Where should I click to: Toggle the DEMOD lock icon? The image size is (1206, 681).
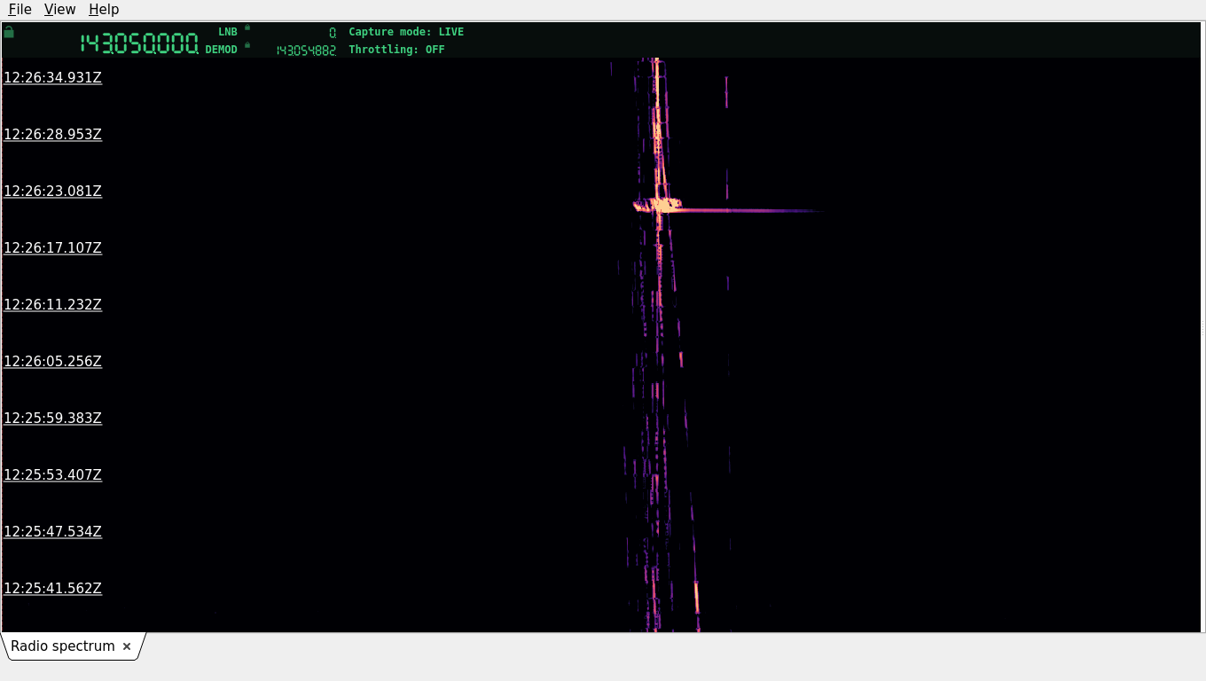[x=247, y=45]
